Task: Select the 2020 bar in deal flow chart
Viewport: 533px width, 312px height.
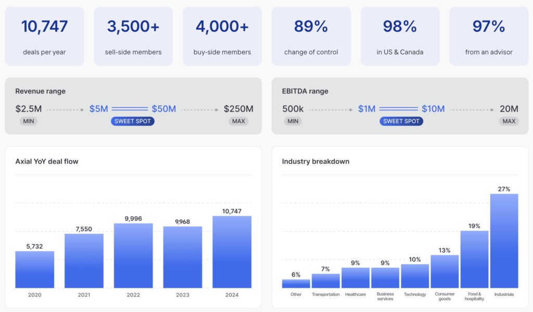Action: coord(34,269)
